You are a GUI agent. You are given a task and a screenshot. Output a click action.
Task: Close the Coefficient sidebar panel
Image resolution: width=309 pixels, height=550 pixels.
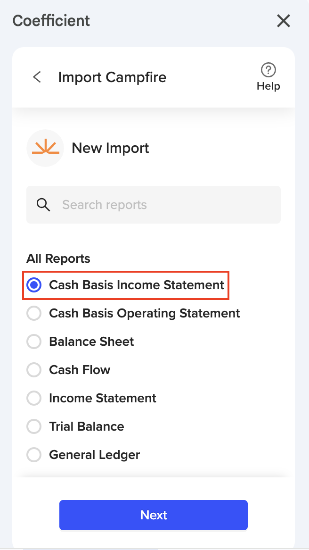click(283, 21)
